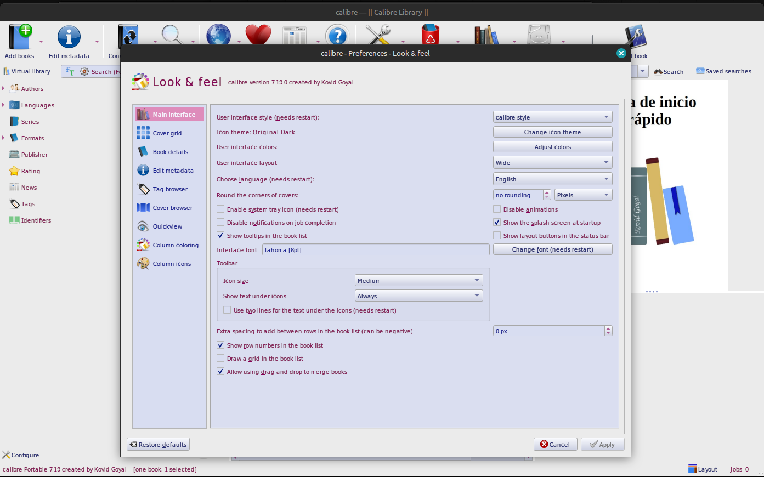This screenshot has width=764, height=477.
Task: Enable Draw a grid in the book list
Action: 220,359
